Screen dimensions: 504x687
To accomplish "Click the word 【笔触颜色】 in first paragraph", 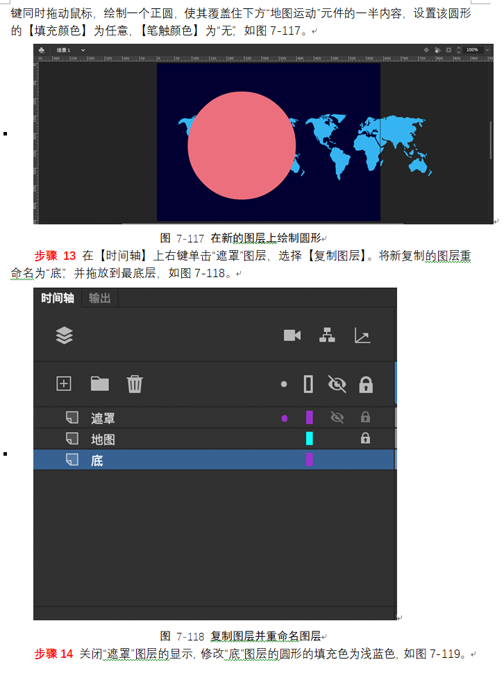I will (169, 31).
